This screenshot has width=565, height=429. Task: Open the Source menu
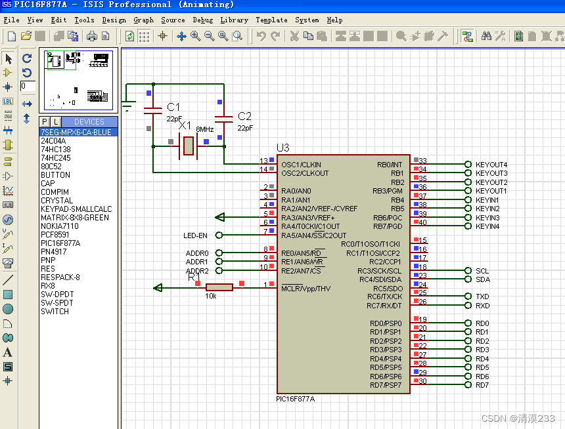click(x=173, y=20)
